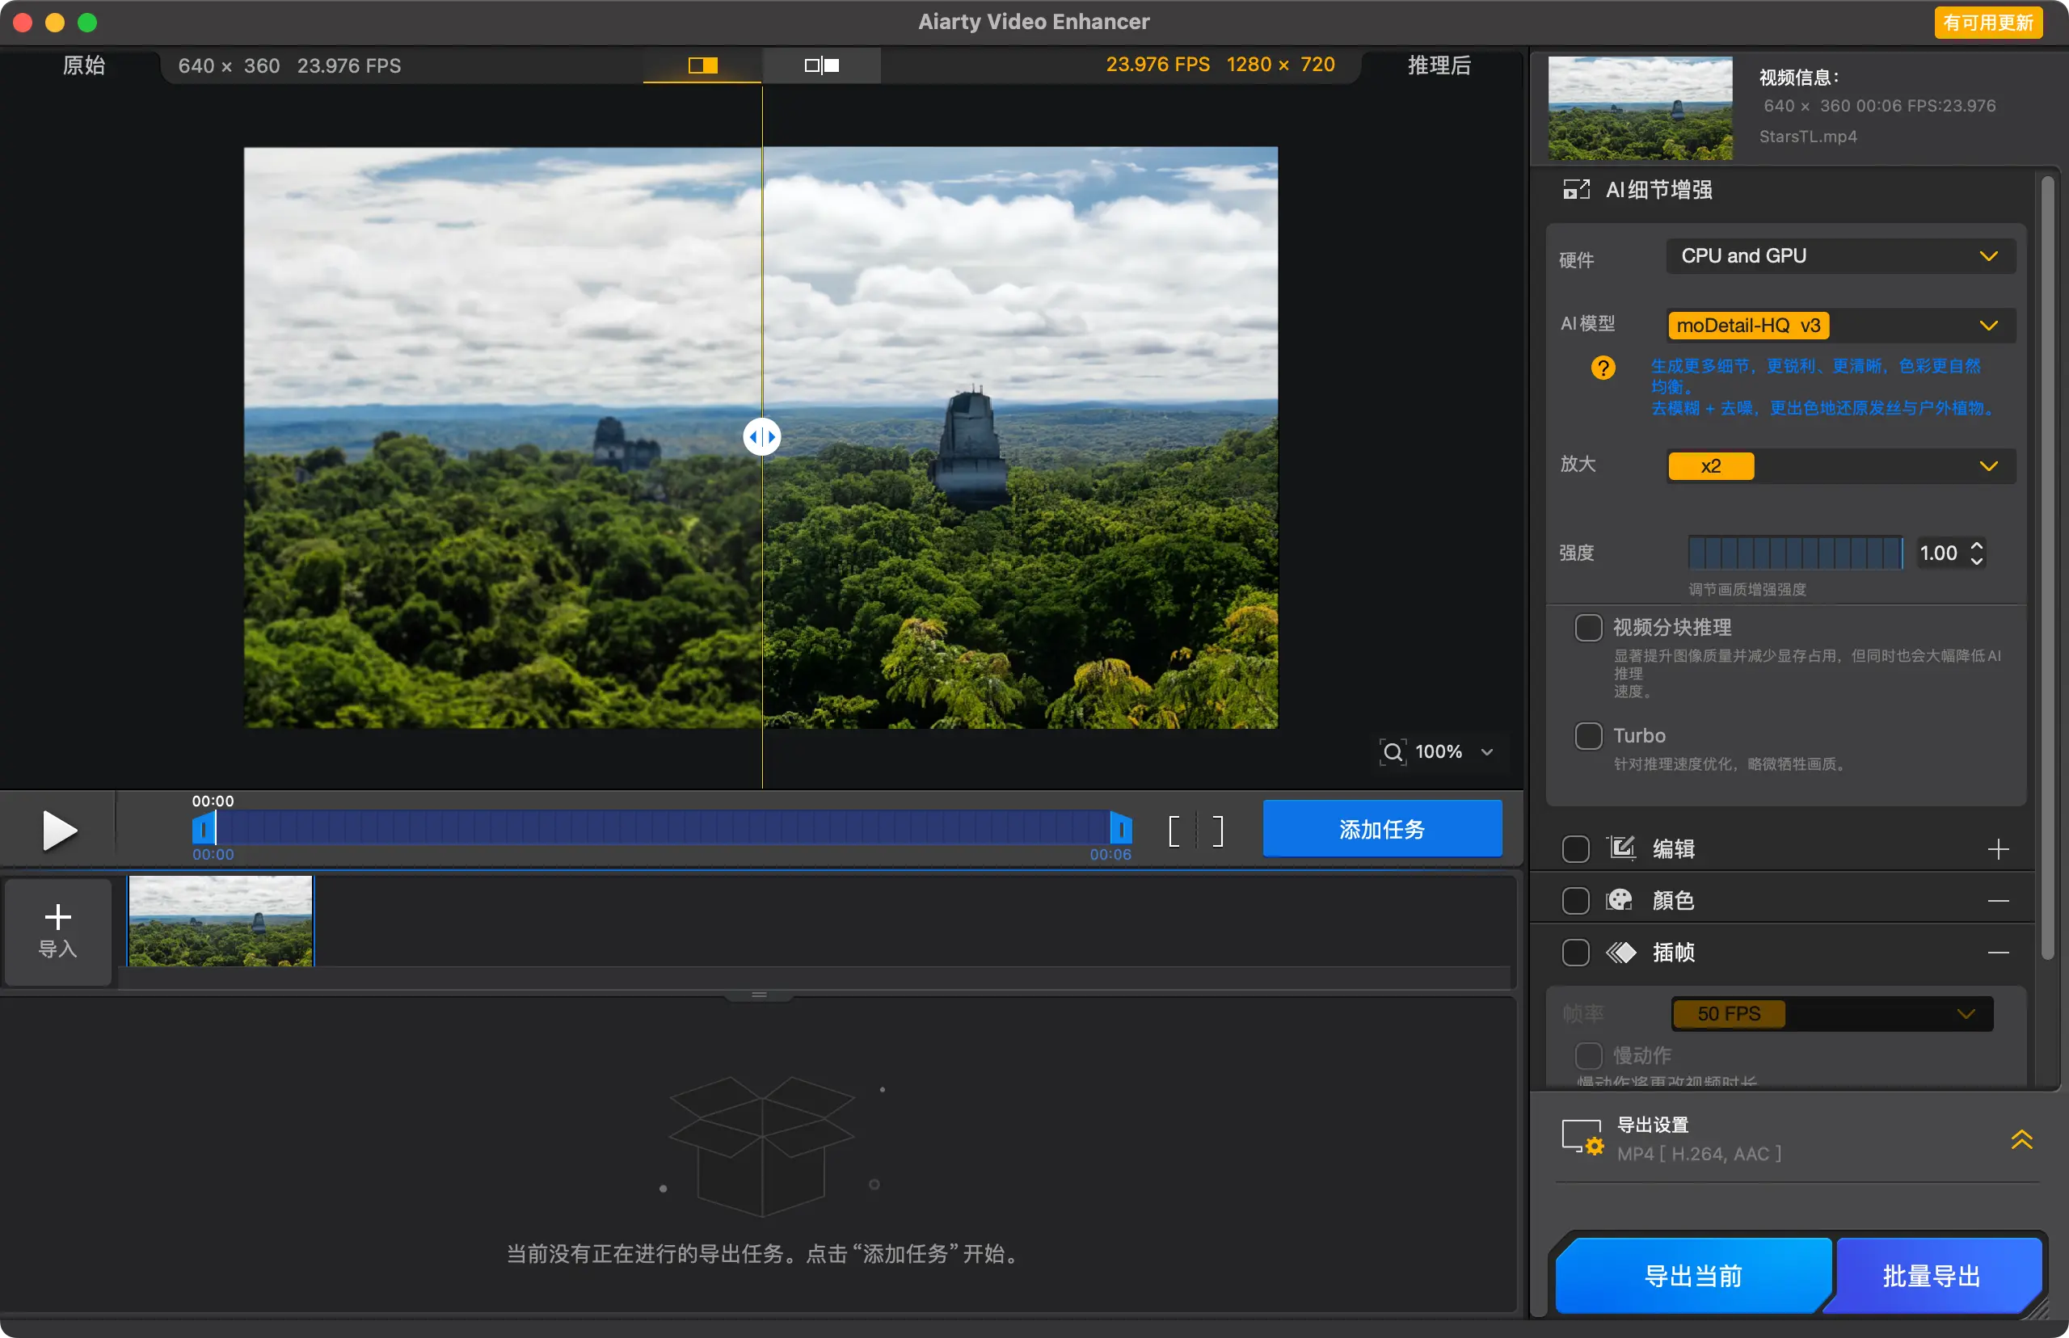Click the strength slider bar
Screen dimensions: 2069x1338
(x=1794, y=553)
